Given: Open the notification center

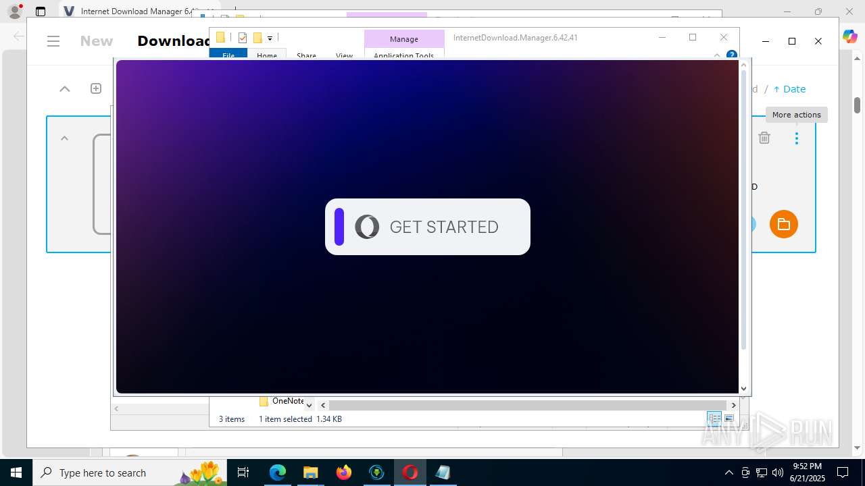Looking at the screenshot, I should (x=843, y=473).
